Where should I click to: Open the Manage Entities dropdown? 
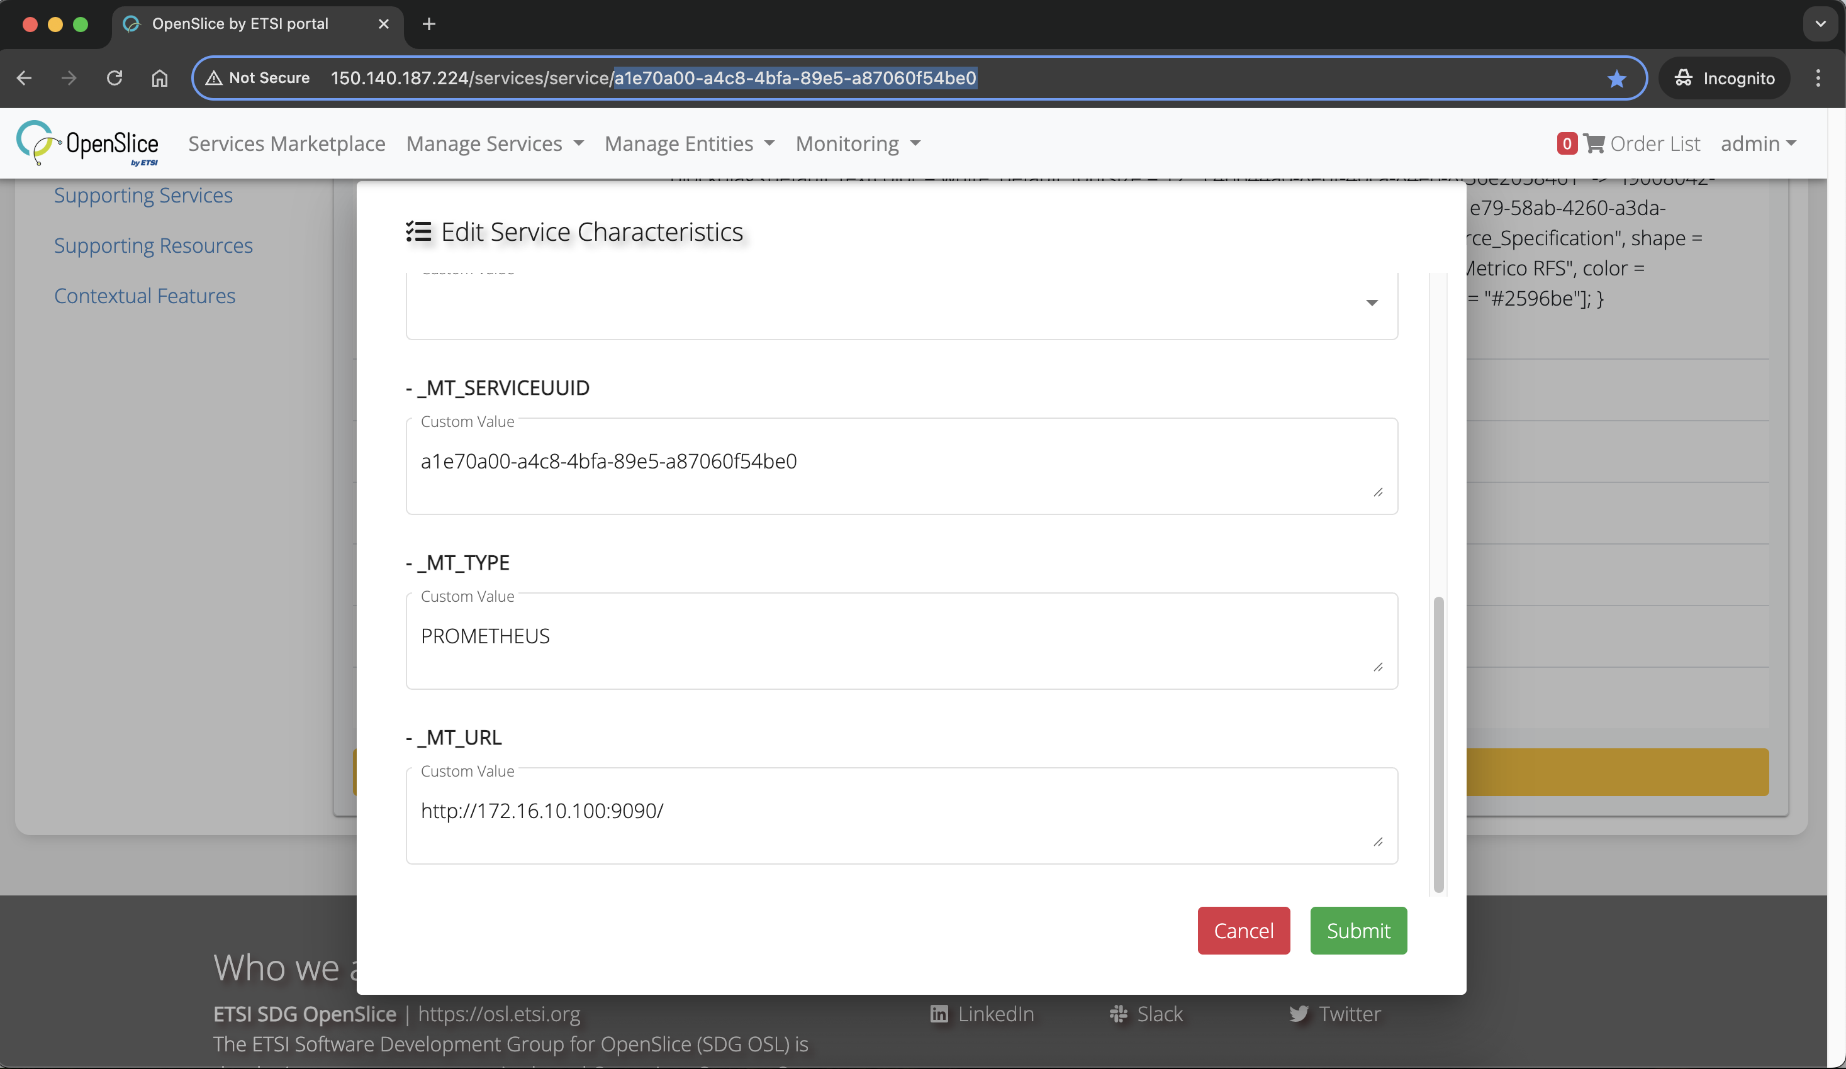click(688, 143)
